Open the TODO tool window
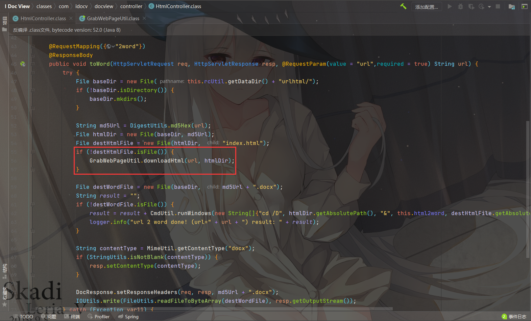 click(23, 317)
